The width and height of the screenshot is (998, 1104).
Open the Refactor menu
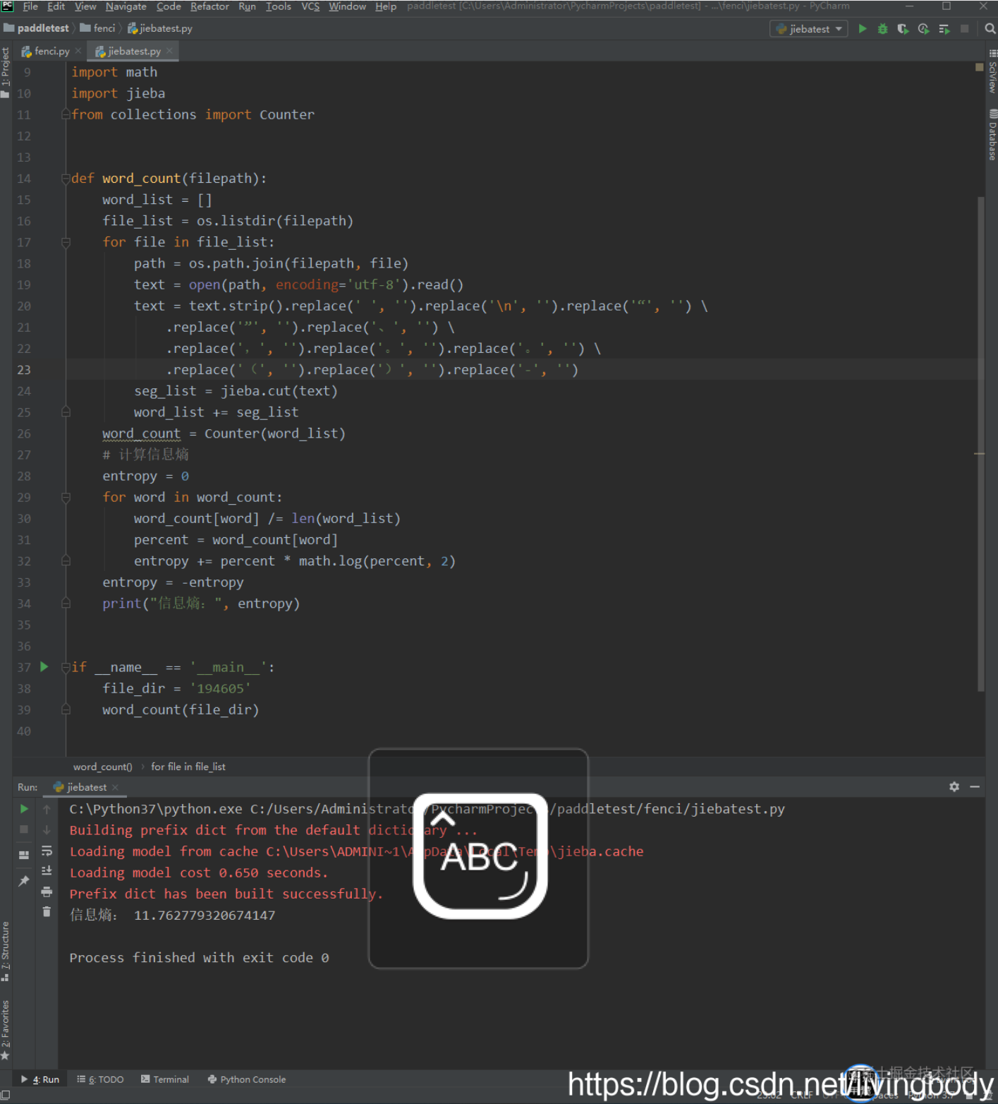tap(209, 6)
